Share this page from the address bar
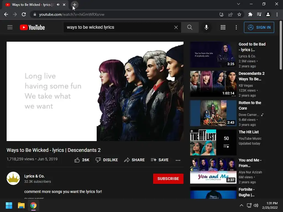283x212 pixels. coord(230,14)
